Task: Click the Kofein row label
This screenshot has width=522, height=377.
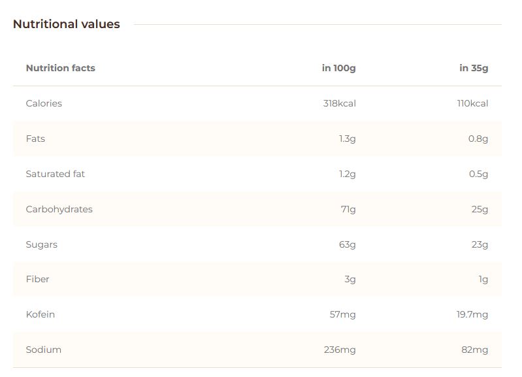Action: point(40,314)
